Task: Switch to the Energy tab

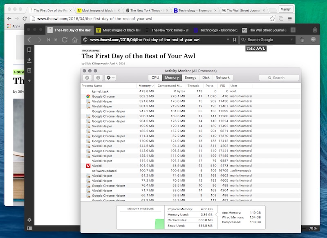Action: coord(190,78)
